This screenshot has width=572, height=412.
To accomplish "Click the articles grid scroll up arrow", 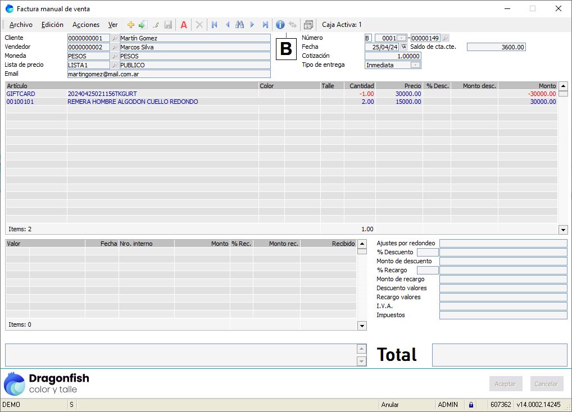I will click(563, 86).
